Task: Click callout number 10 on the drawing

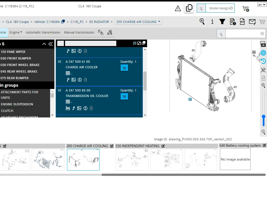Action: pos(190,99)
